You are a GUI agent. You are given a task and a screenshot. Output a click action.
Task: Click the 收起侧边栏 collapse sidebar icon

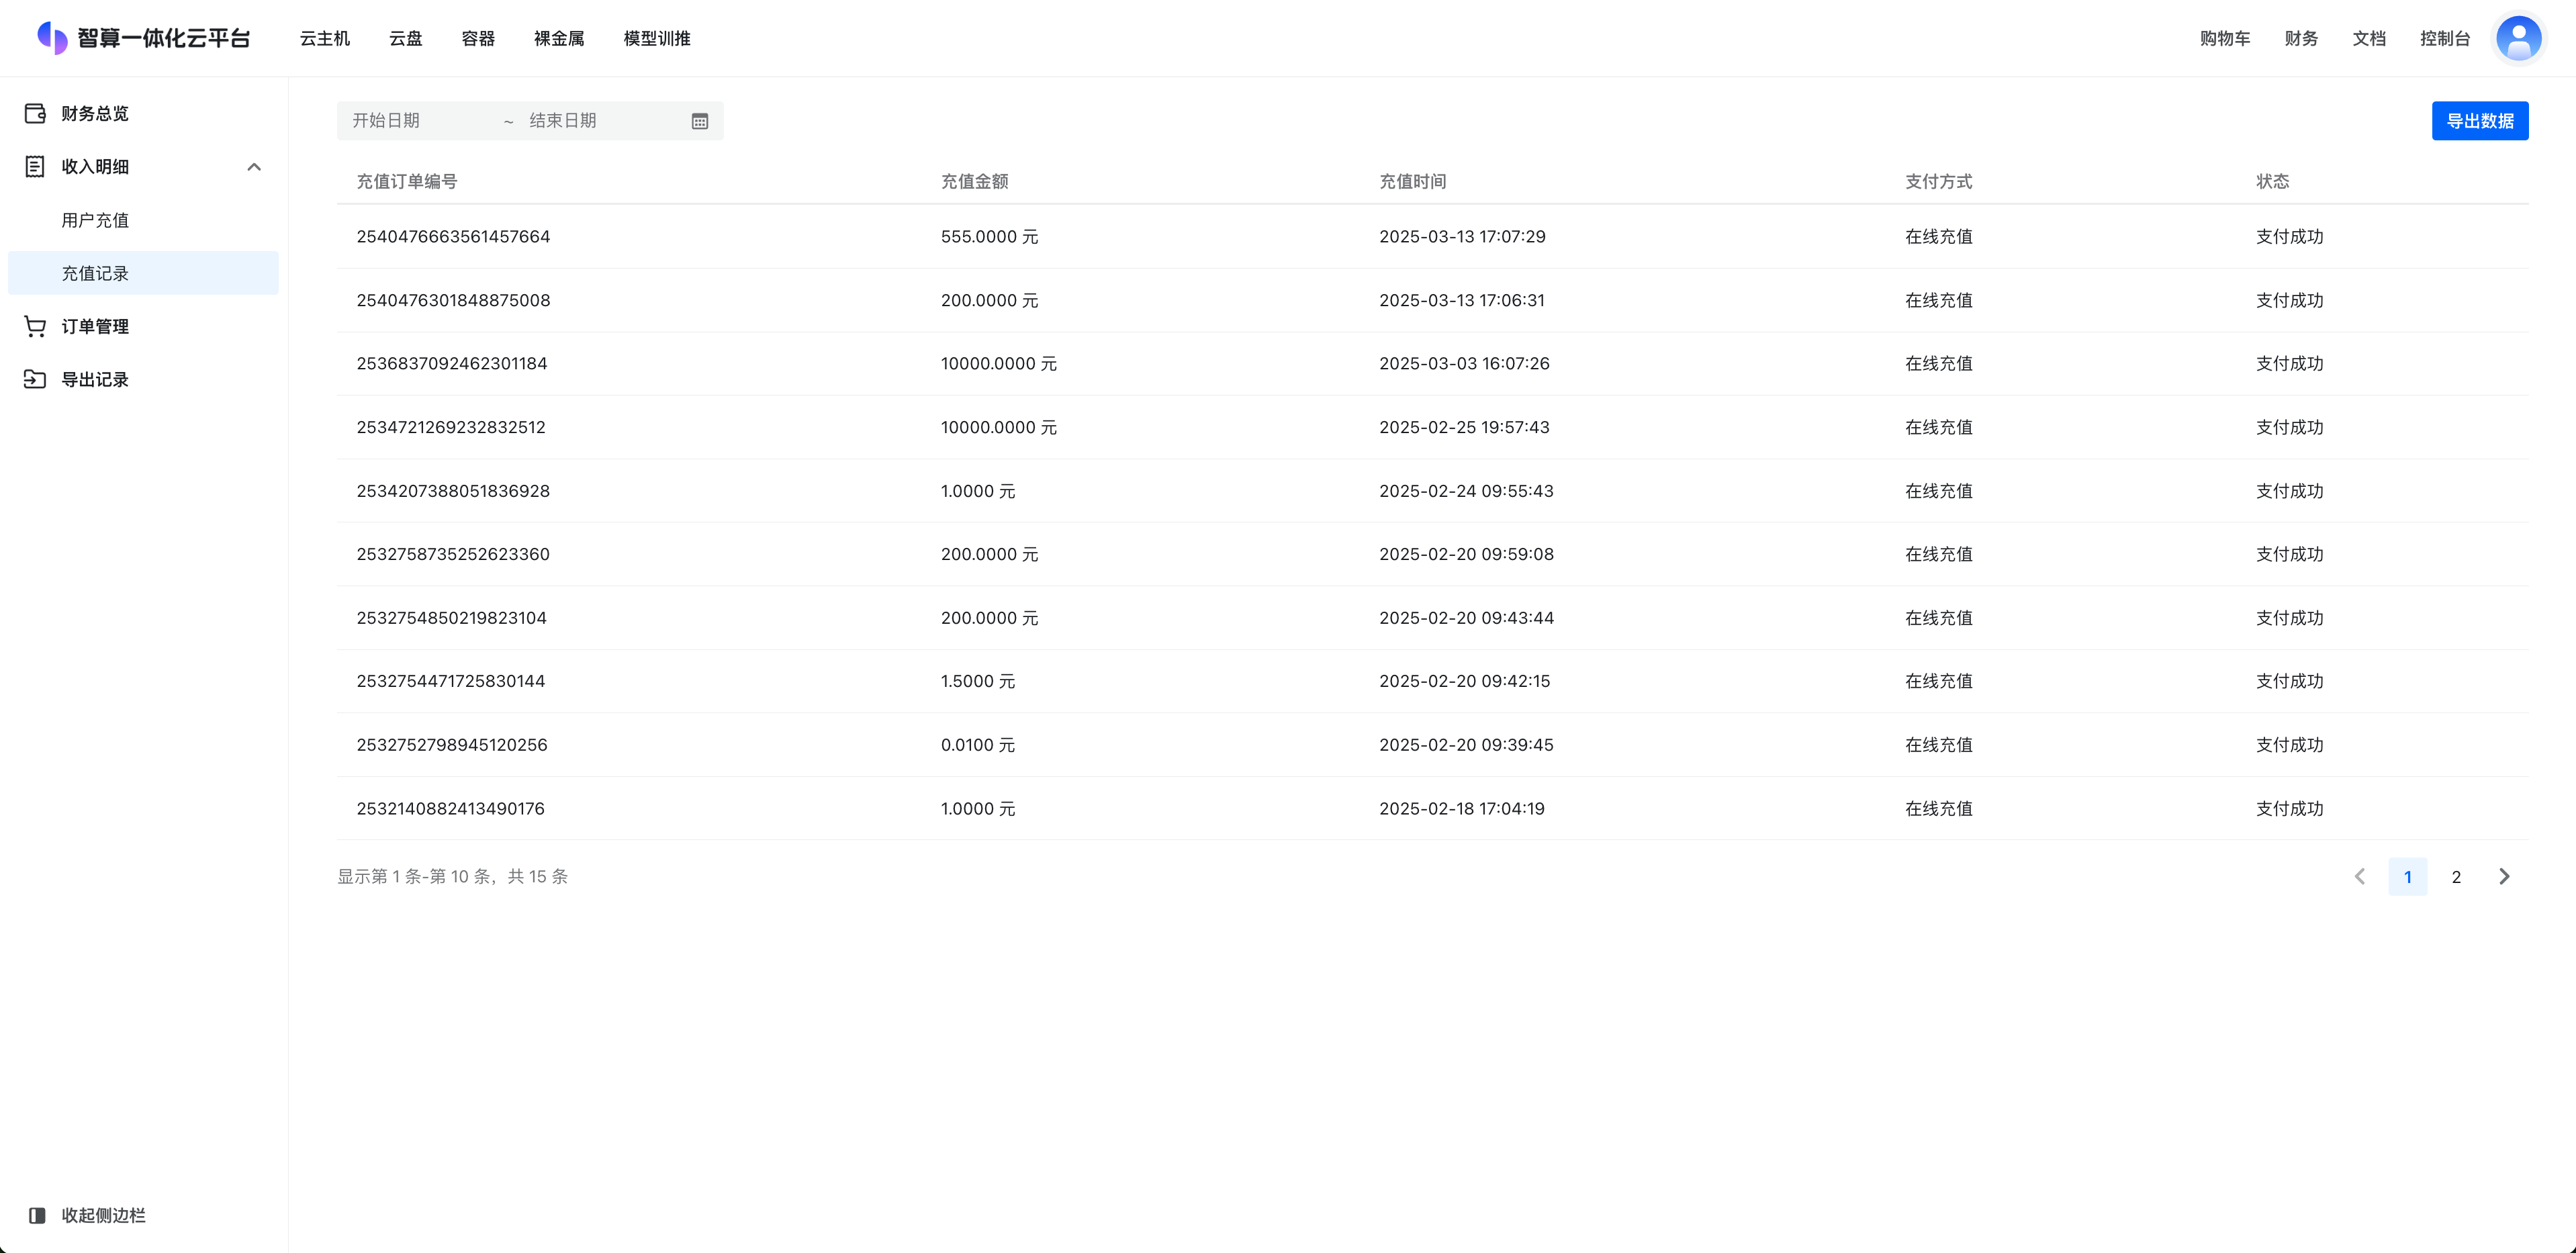click(x=37, y=1215)
